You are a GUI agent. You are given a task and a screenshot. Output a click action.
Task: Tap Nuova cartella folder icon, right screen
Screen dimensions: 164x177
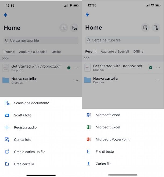pos(87,80)
